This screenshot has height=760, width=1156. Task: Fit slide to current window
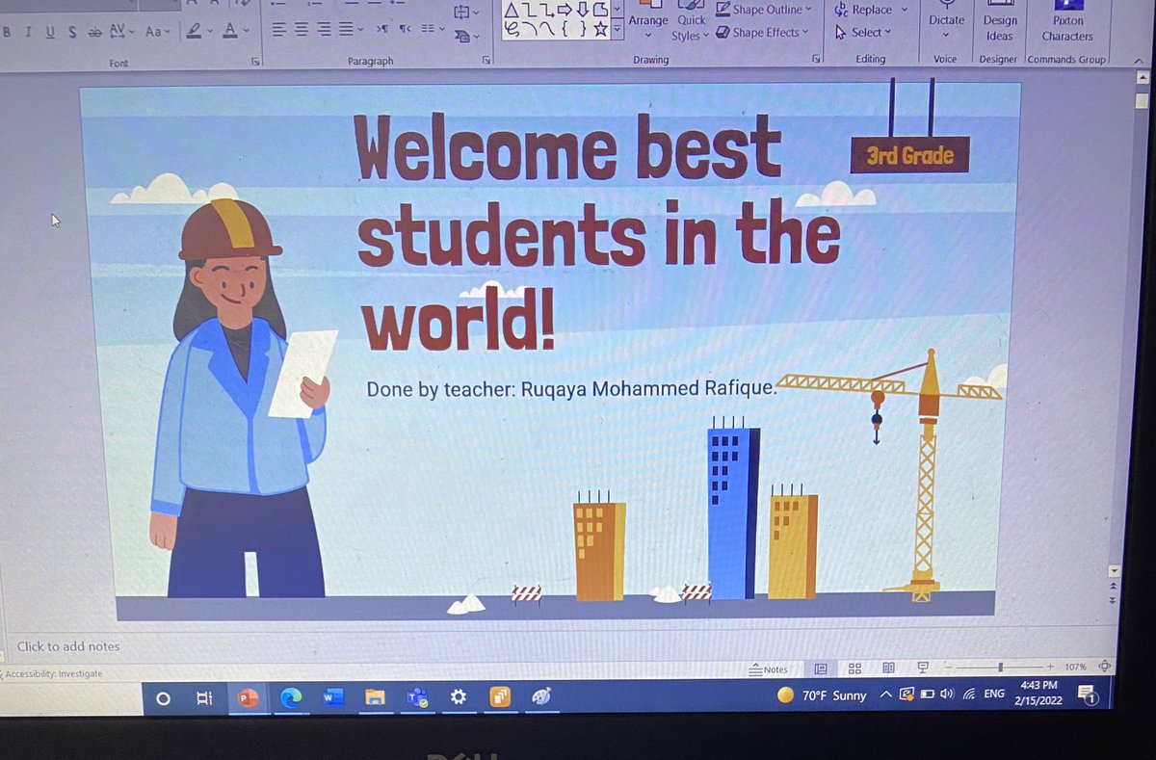tap(1105, 666)
